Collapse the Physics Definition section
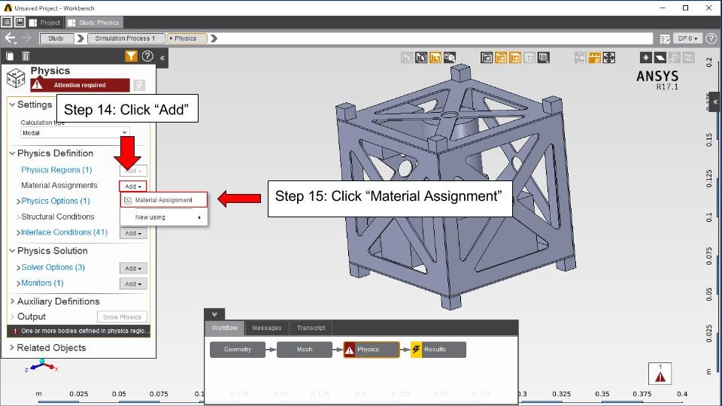Viewport: 722px width, 406px height. coord(13,153)
